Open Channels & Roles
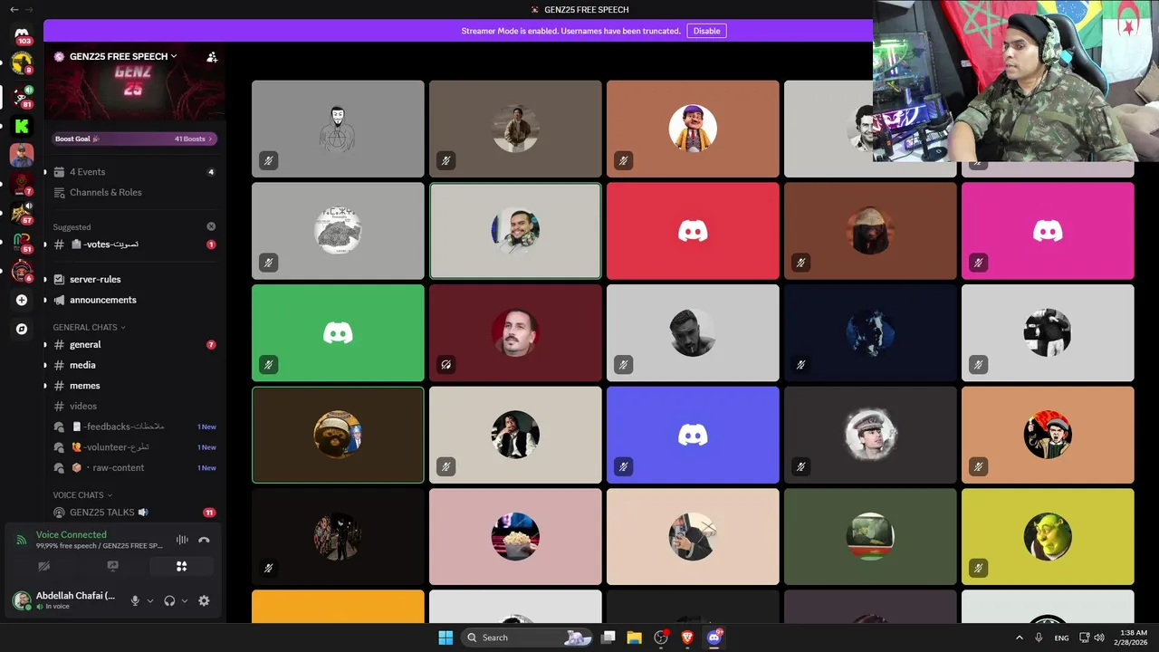Image resolution: width=1159 pixels, height=652 pixels. 135,192
